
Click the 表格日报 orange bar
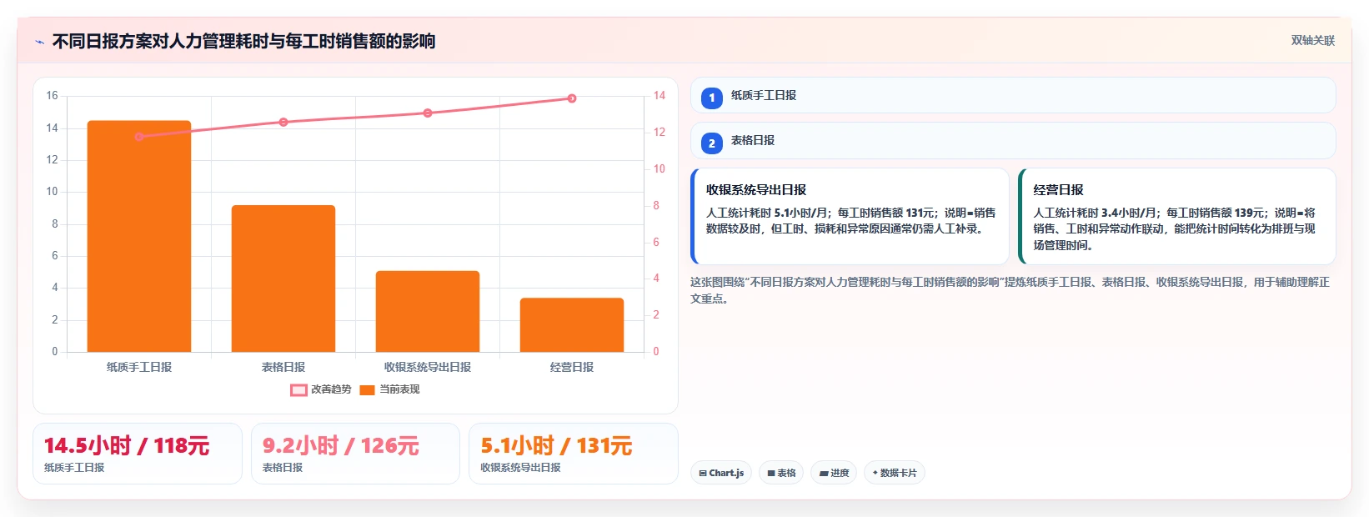(283, 279)
